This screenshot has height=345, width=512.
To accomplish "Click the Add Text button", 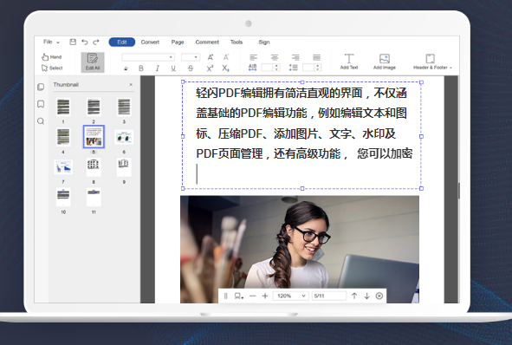I will (x=349, y=62).
